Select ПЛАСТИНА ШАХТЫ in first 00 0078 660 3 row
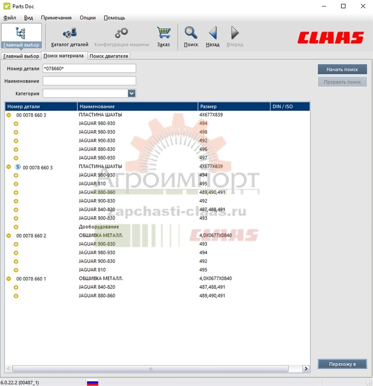Viewport: 373px width, 386px height. coord(100,115)
